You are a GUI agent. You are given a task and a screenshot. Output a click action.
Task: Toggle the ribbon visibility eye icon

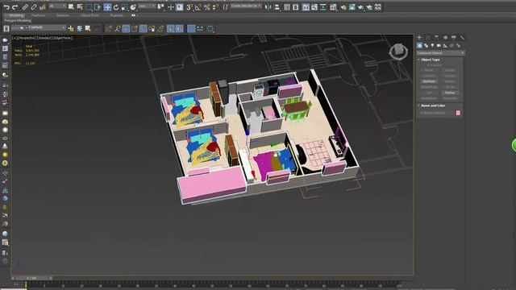pos(133,15)
